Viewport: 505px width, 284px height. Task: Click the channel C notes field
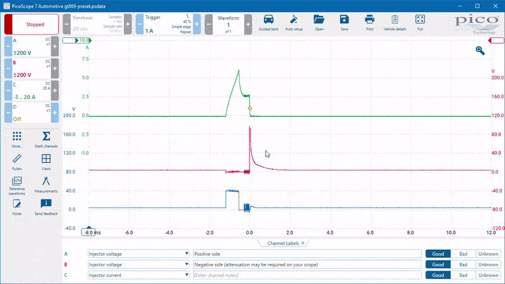307,275
